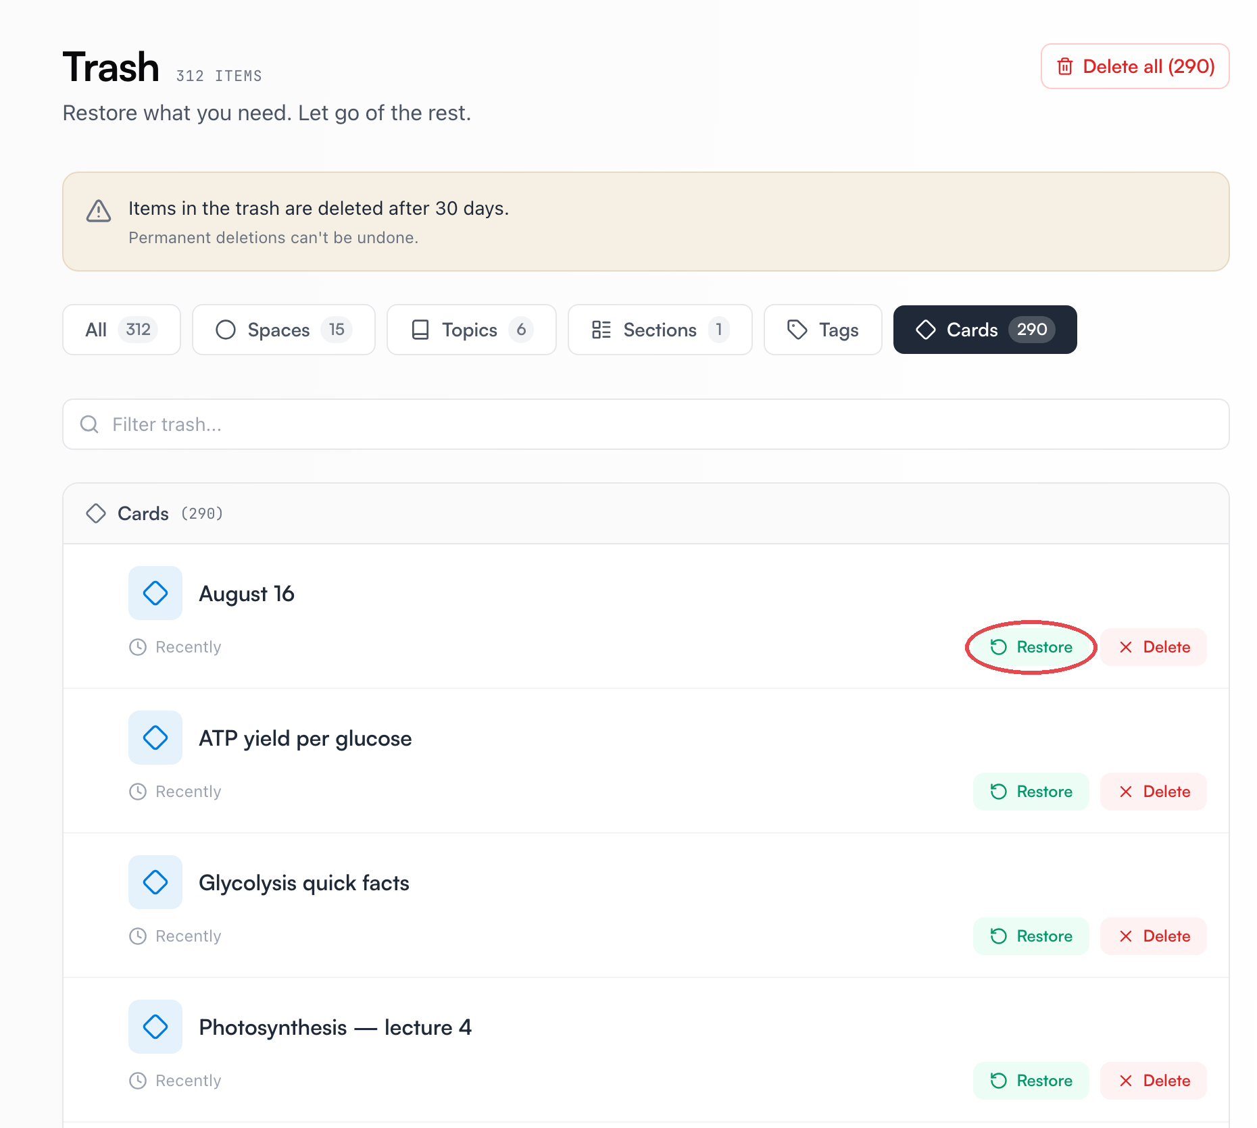Click the warning triangle icon in the notice banner
This screenshot has height=1128, width=1257.
[99, 211]
